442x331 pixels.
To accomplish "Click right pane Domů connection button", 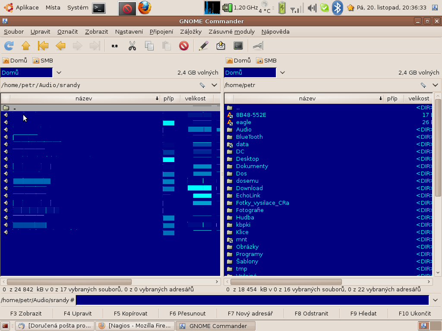I will (238, 60).
